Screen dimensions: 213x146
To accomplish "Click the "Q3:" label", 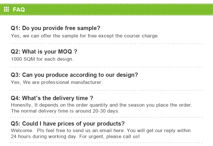I will click(x=16, y=75).
